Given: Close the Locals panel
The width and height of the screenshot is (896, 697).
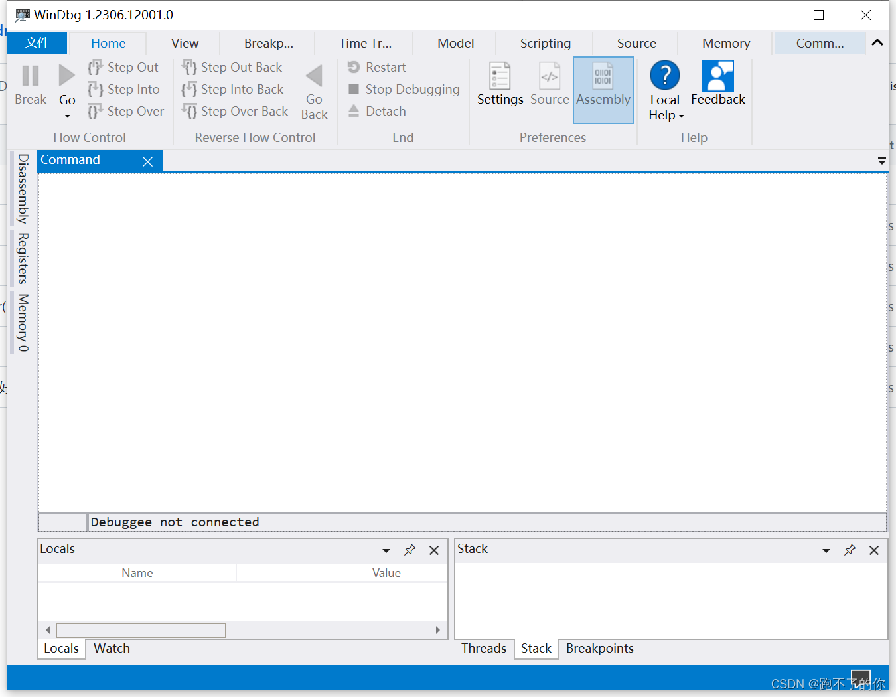Looking at the screenshot, I should click(x=434, y=550).
